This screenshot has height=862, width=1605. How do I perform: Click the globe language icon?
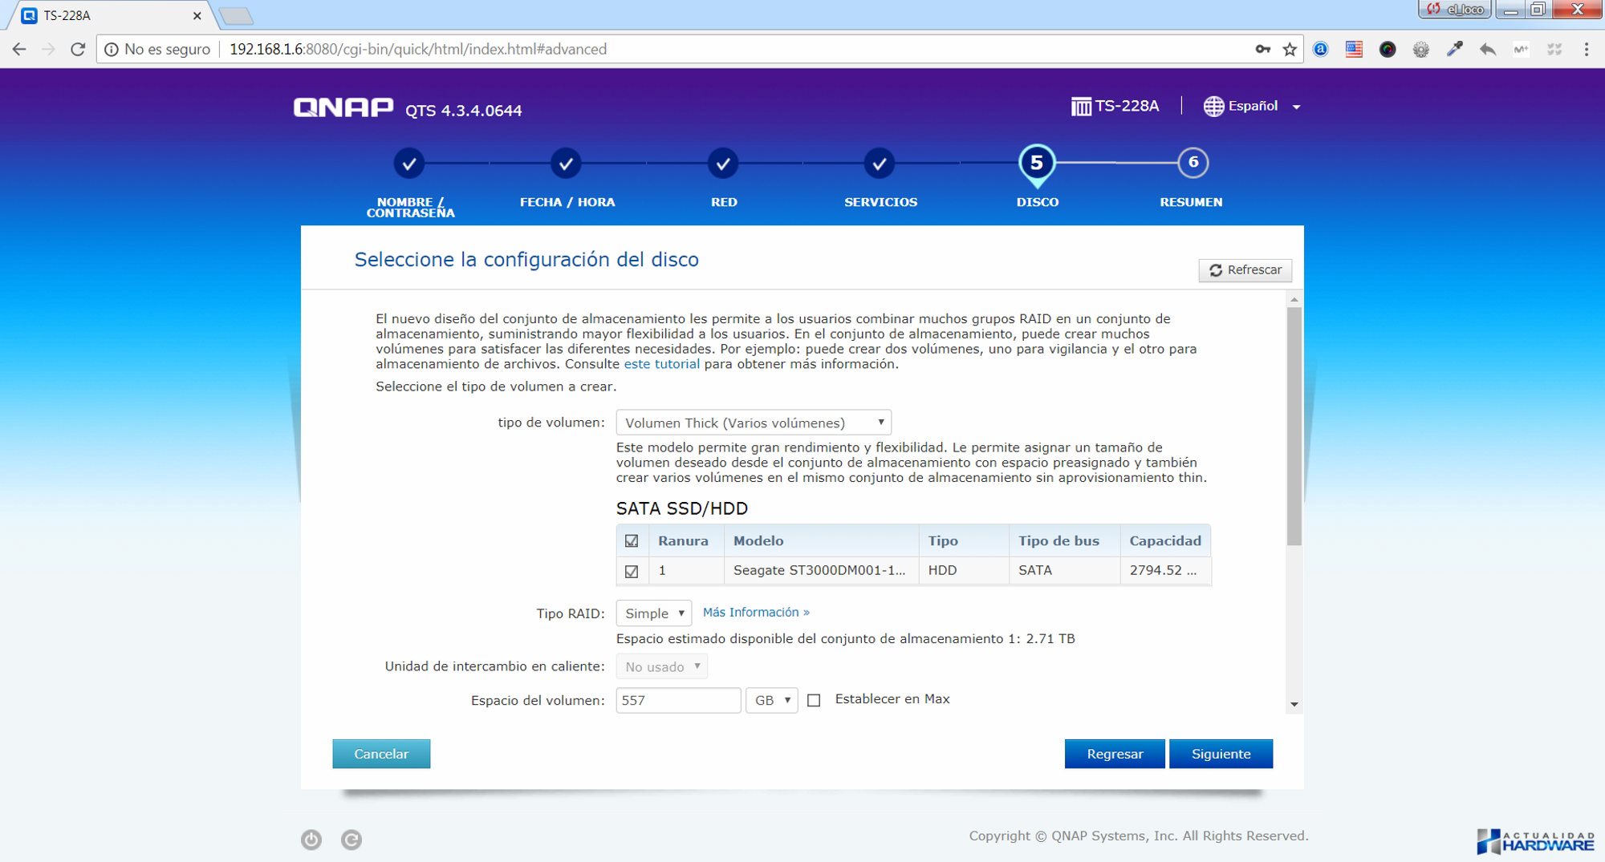coord(1213,106)
